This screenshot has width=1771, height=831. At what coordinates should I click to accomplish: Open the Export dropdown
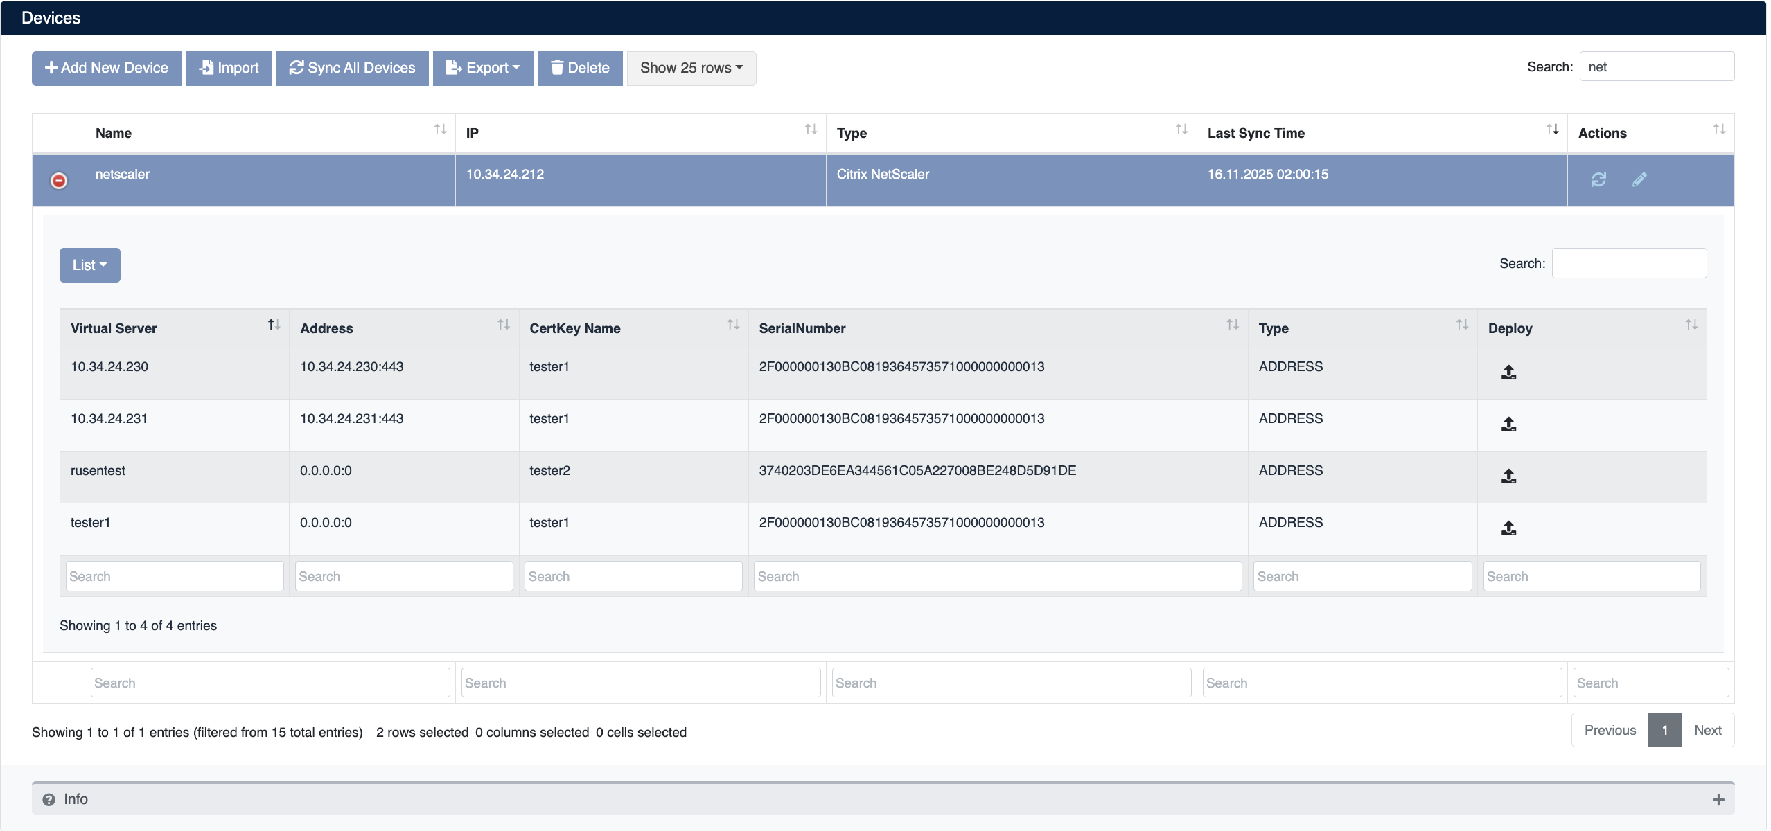[483, 68]
